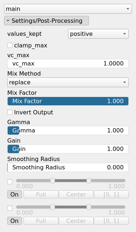Click the Mix Factor slider
136x232 pixels.
coord(68,101)
